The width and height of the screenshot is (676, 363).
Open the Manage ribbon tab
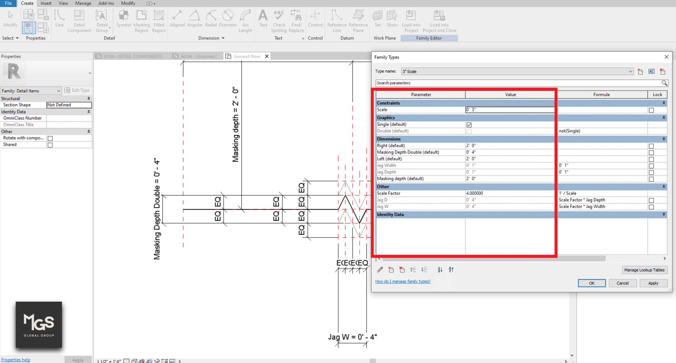click(83, 3)
